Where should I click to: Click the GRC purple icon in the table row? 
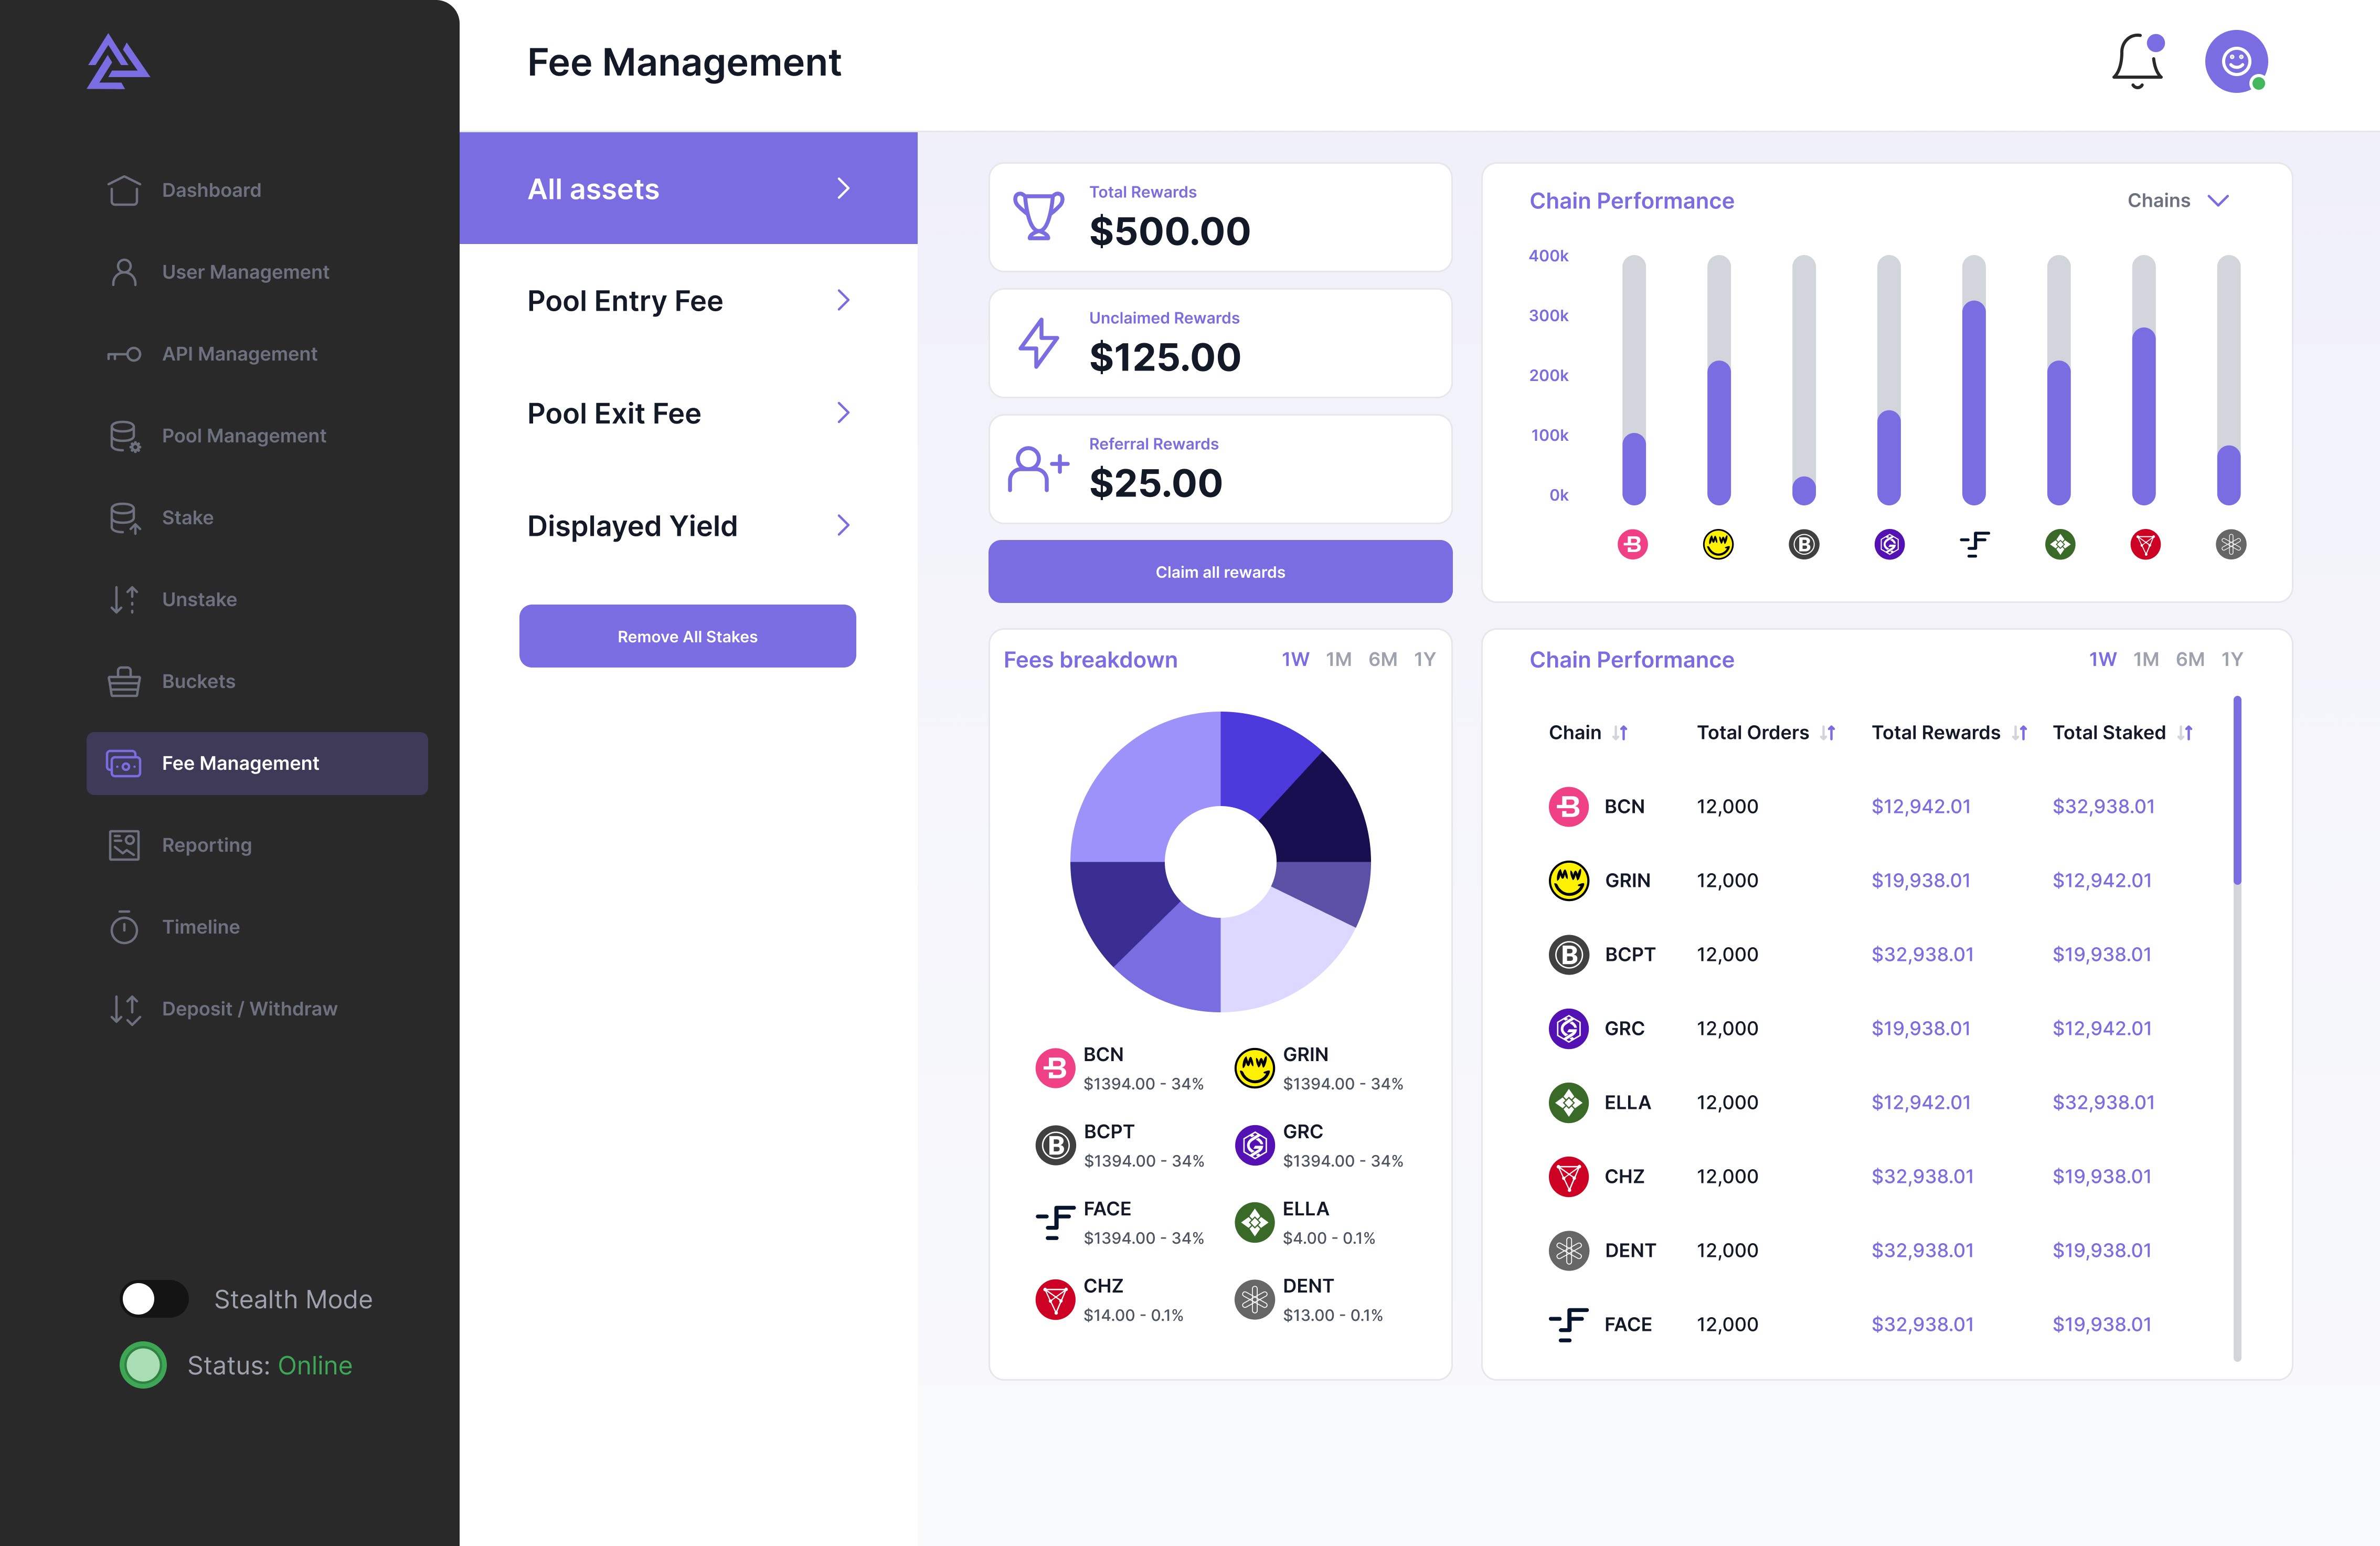1568,1028
